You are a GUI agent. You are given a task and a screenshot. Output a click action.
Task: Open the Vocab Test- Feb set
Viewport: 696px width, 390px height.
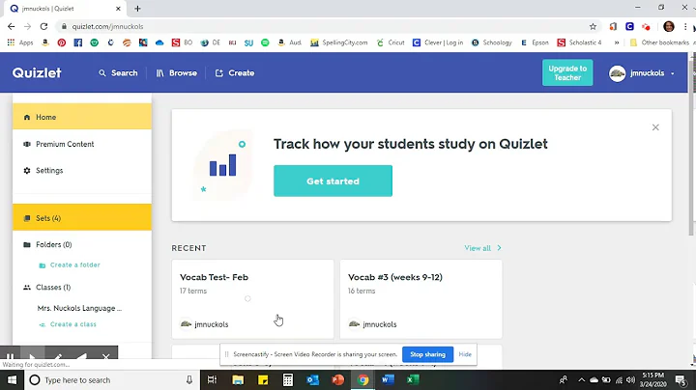pyautogui.click(x=252, y=299)
